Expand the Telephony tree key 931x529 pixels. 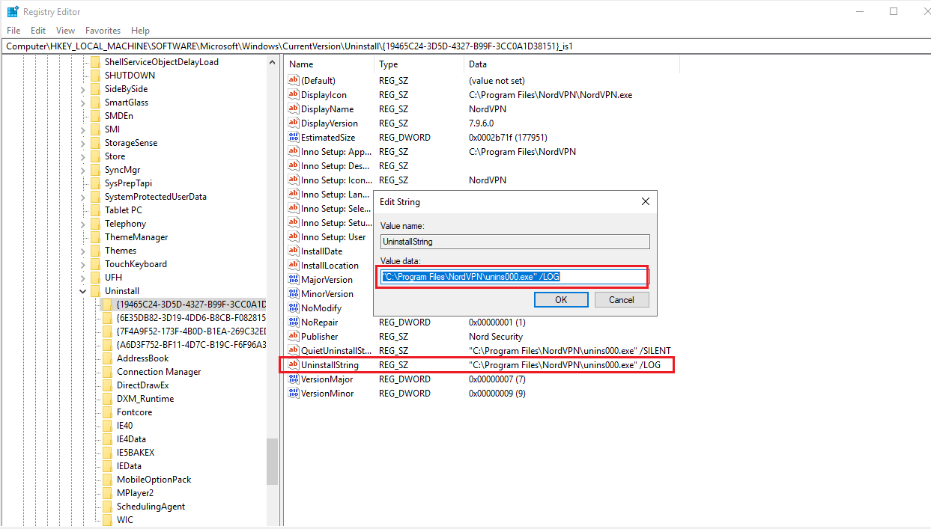tap(82, 224)
